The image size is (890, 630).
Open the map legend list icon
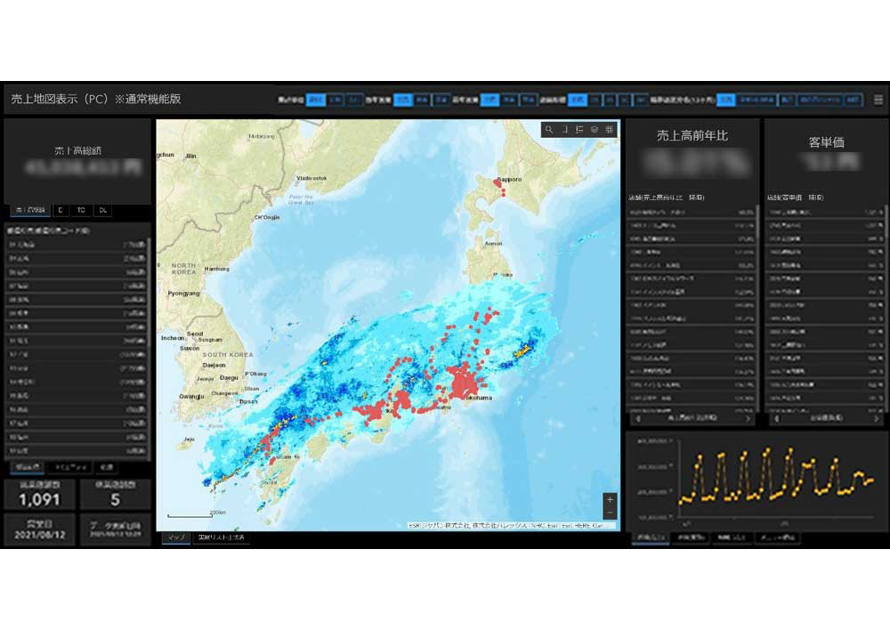(x=579, y=130)
